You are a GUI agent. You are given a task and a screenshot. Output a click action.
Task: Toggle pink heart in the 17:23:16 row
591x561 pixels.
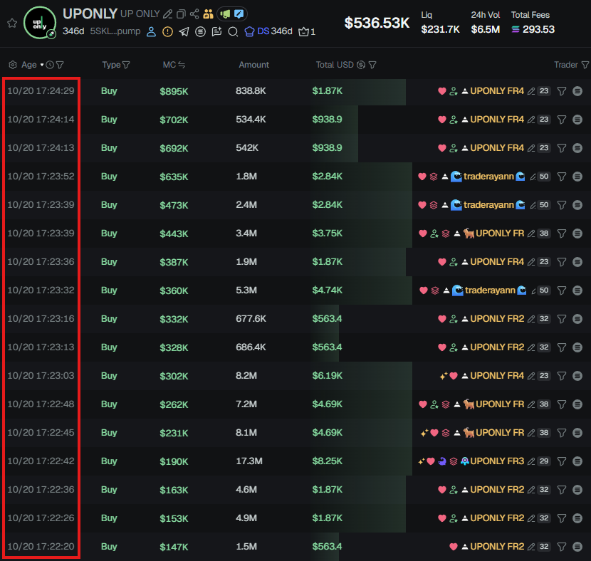tap(442, 319)
